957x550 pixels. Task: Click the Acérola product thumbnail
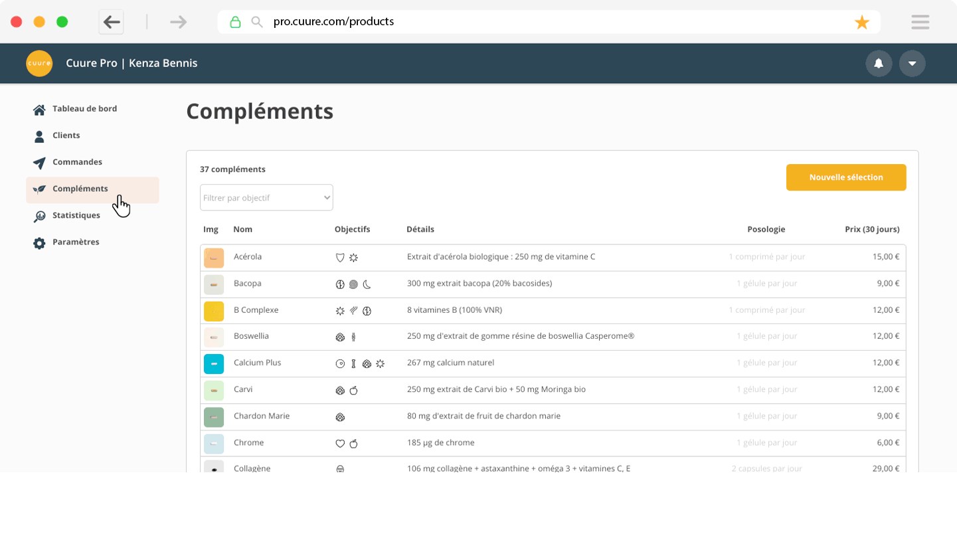click(x=213, y=258)
